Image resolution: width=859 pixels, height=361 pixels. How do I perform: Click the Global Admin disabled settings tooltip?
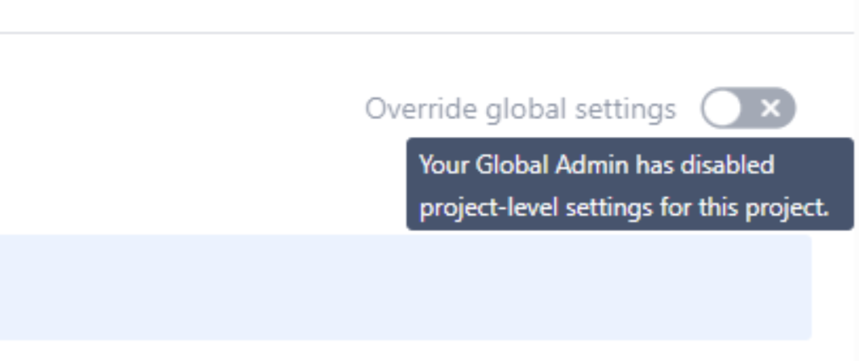629,185
